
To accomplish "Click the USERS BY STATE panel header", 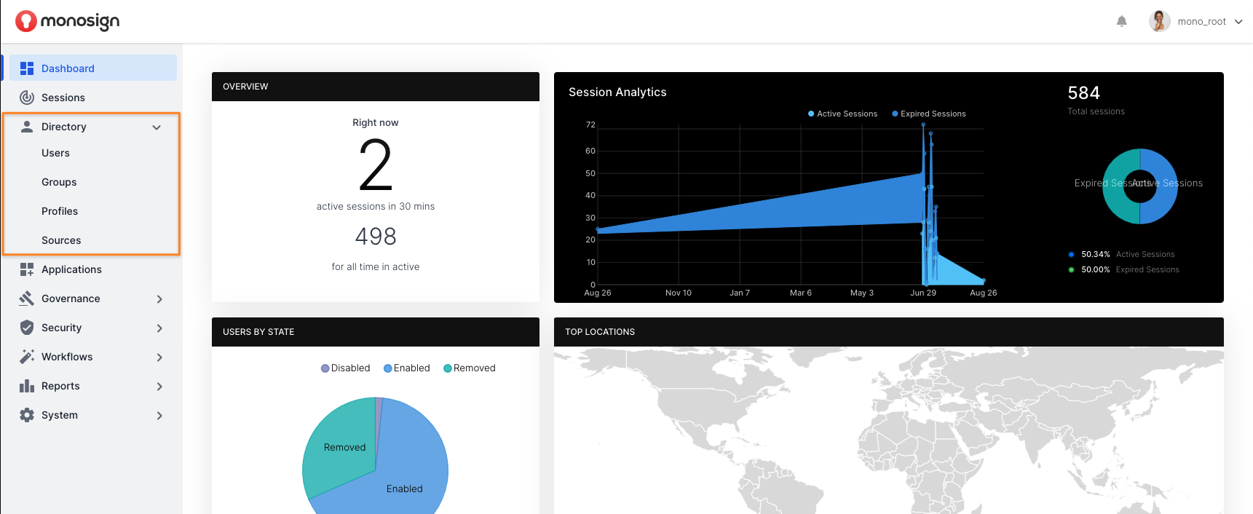I will pyautogui.click(x=376, y=332).
